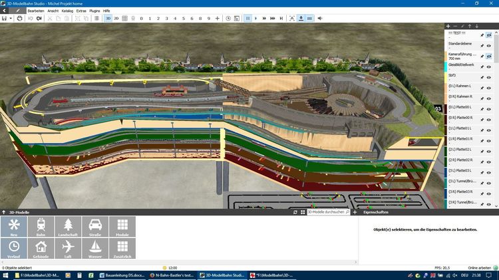
Task: Toggle visibility of the Standardebene layer
Action: [x=489, y=46]
